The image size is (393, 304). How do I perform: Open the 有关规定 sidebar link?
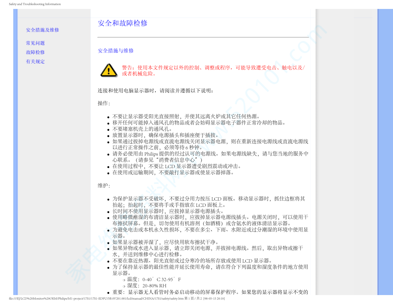[x=35, y=61]
